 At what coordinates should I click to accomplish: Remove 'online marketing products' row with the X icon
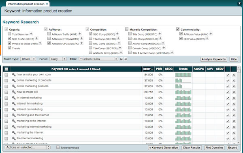(x=234, y=86)
